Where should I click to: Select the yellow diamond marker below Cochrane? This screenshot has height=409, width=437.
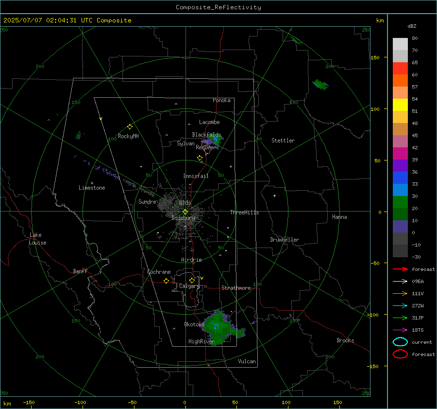pos(166,281)
